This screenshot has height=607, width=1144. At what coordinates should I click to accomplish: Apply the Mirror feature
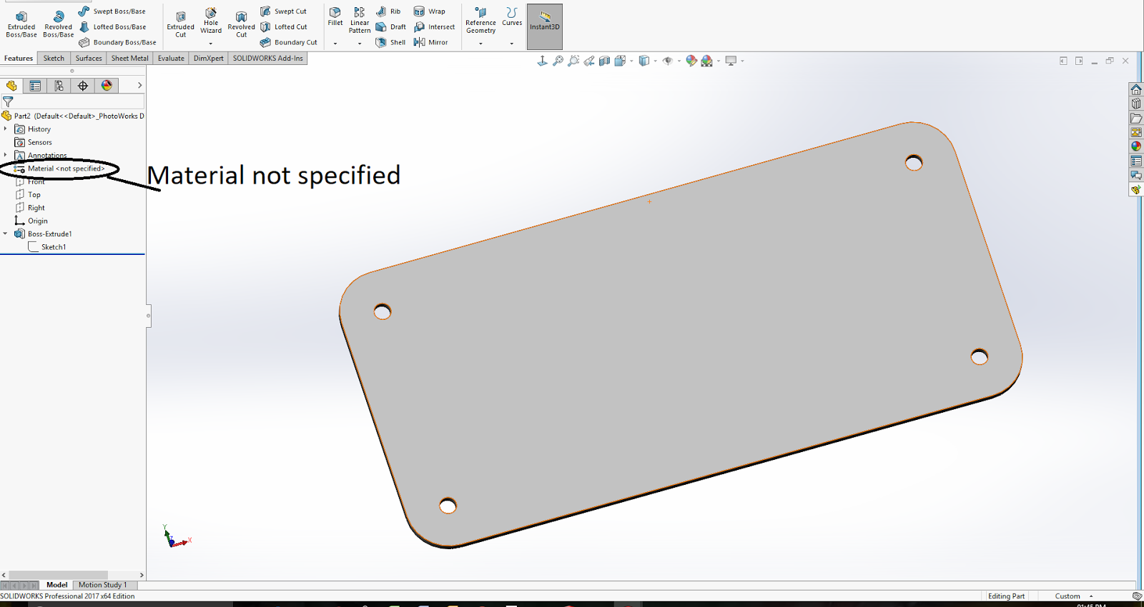point(430,42)
